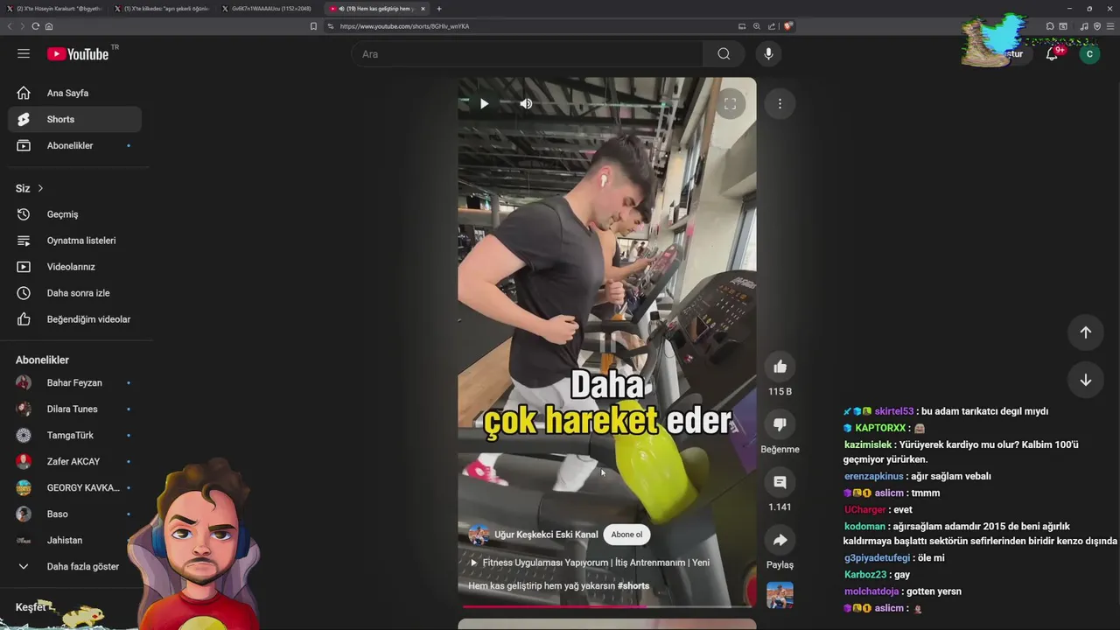Open the Brave Shields lion icon
This screenshot has width=1120, height=630.
click(787, 26)
